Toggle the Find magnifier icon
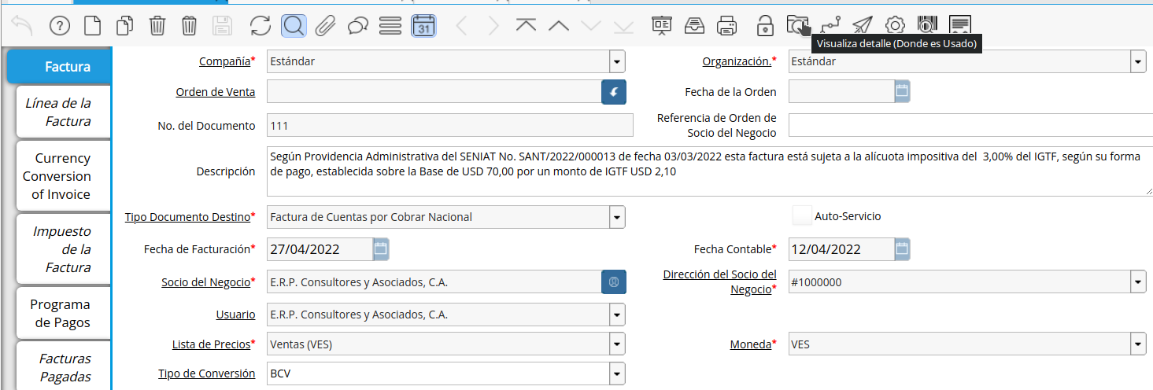The height and width of the screenshot is (390, 1153). pos(294,26)
